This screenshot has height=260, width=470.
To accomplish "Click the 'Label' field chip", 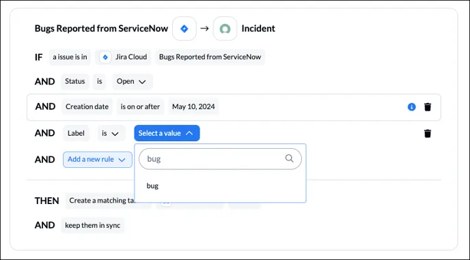I will [76, 133].
